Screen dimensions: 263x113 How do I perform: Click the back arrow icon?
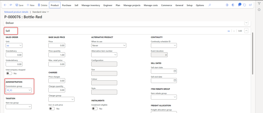5,5
